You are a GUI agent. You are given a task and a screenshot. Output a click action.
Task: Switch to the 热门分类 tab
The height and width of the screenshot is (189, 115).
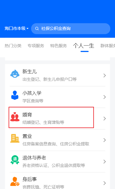point(13,46)
